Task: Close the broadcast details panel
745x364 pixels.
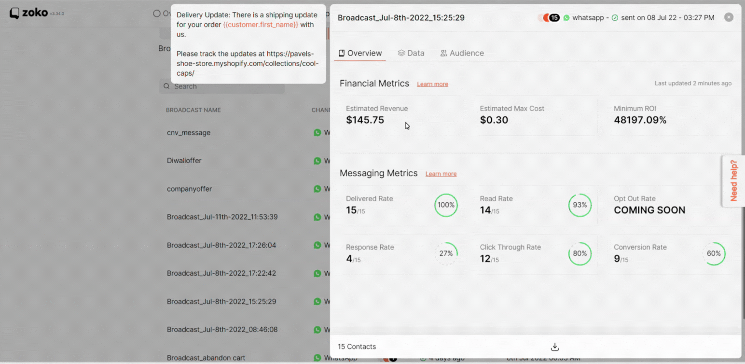Action: 729,17
